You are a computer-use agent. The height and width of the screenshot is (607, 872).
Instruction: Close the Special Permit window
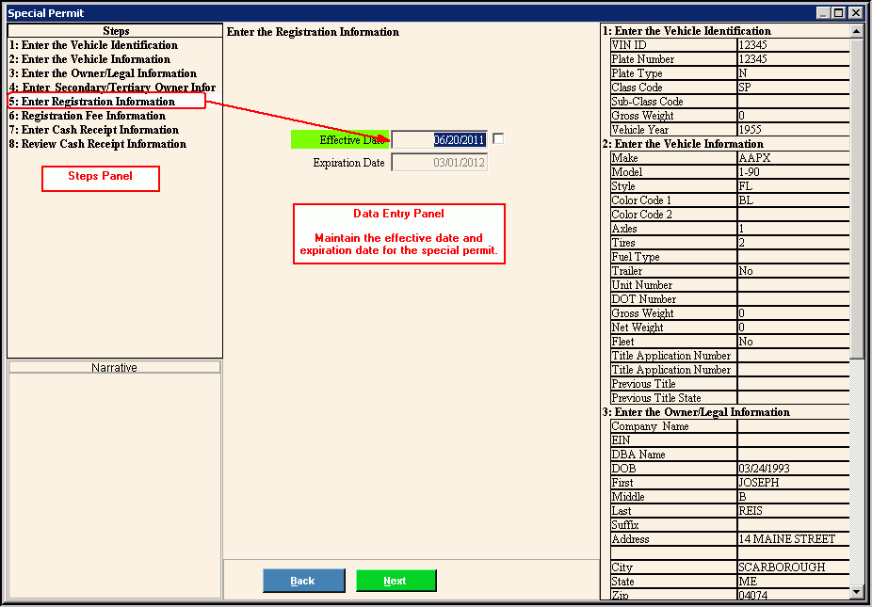pyautogui.click(x=854, y=13)
